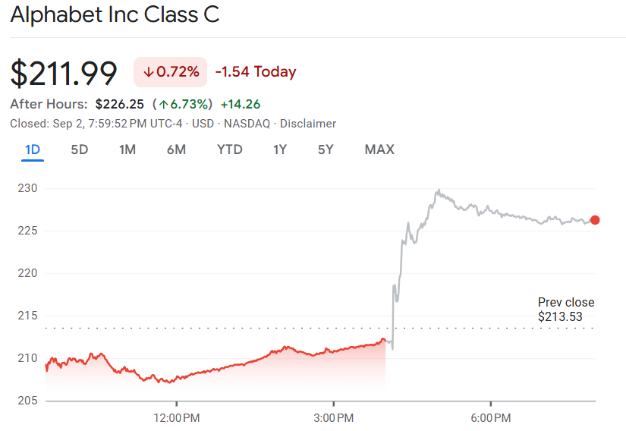Screen dimensions: 626x431
Task: Select the YTD range tab
Action: click(x=230, y=149)
